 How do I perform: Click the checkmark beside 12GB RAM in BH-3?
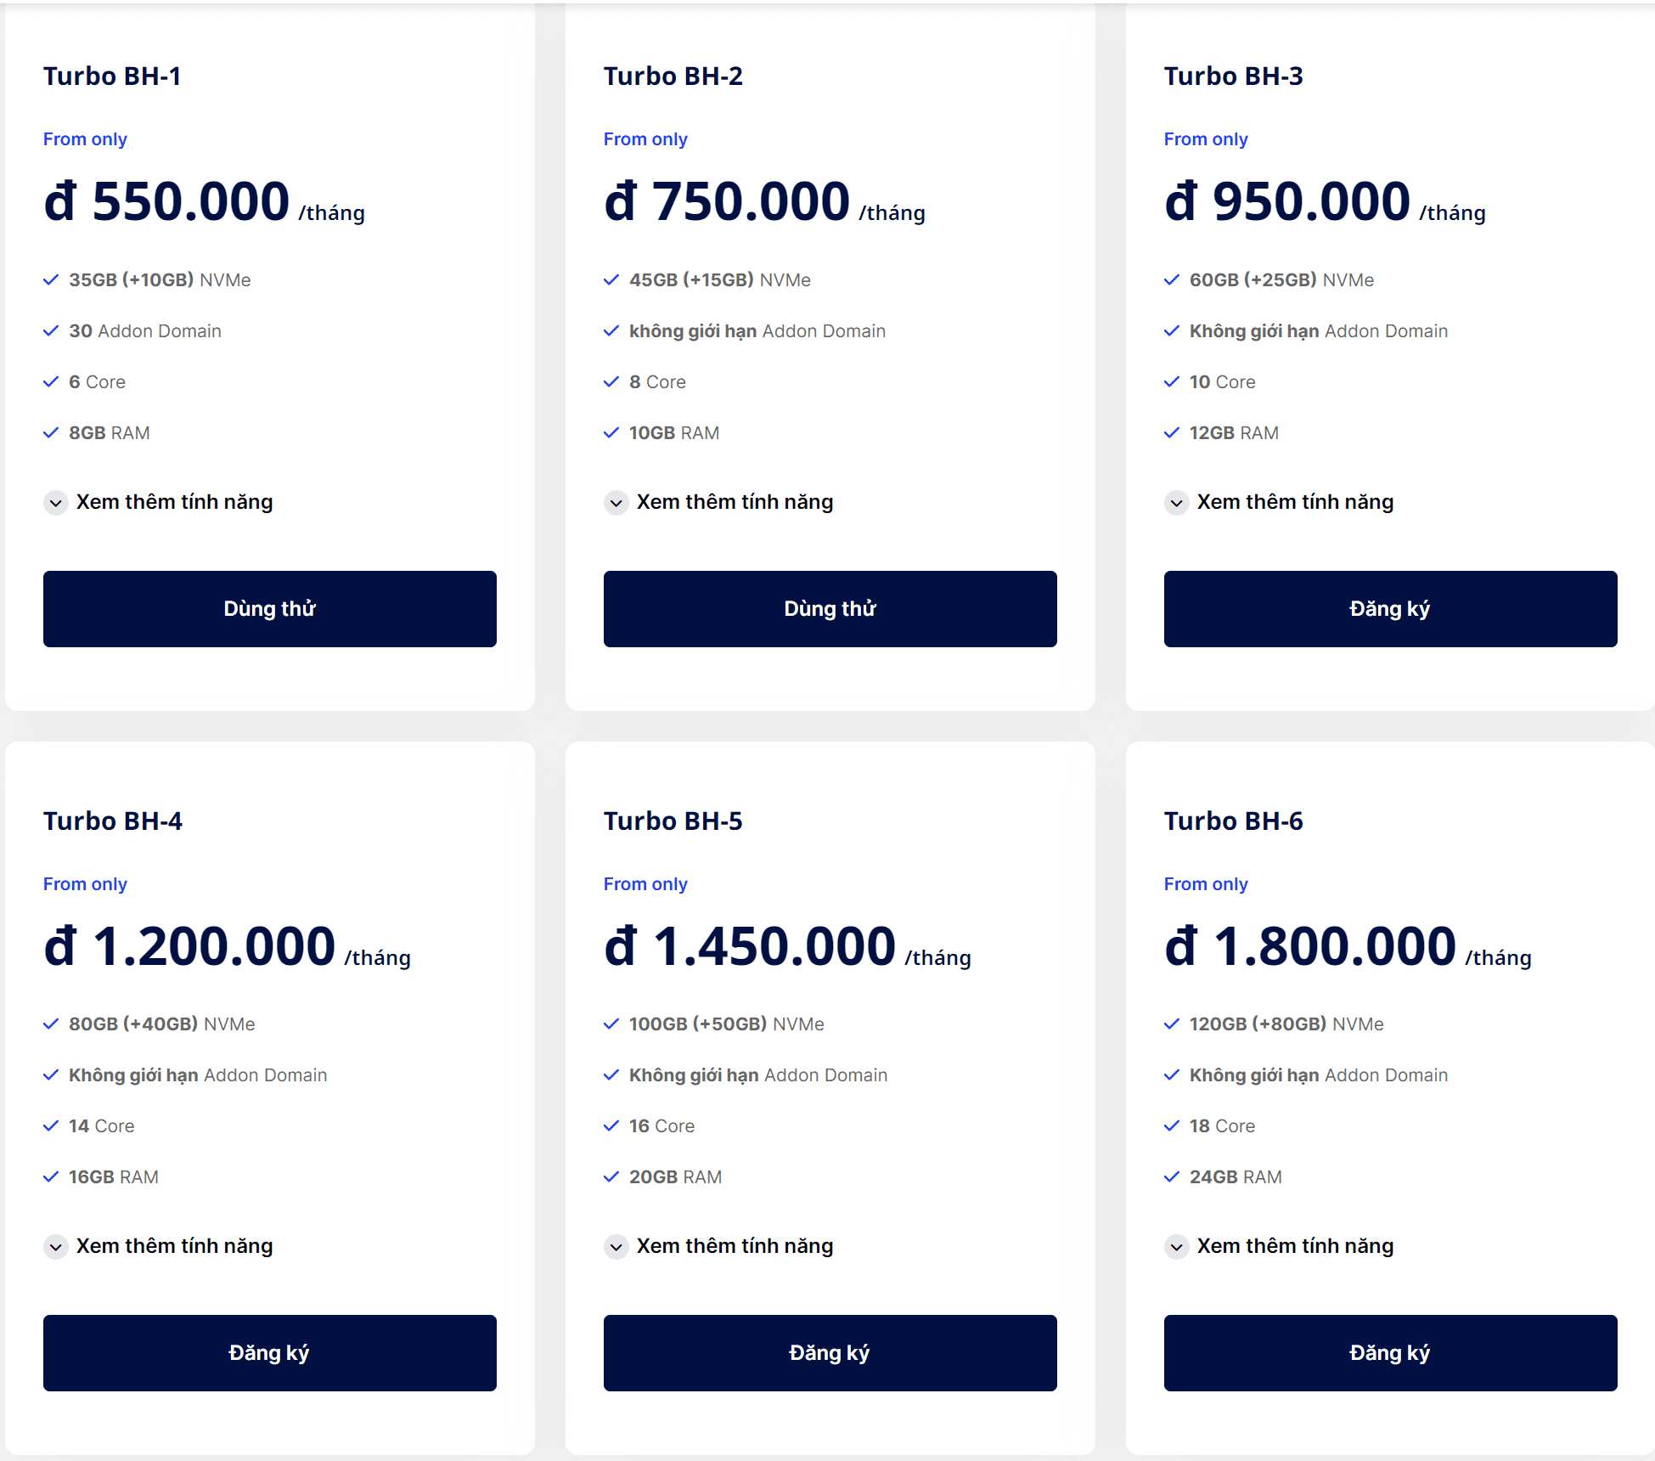1172,432
